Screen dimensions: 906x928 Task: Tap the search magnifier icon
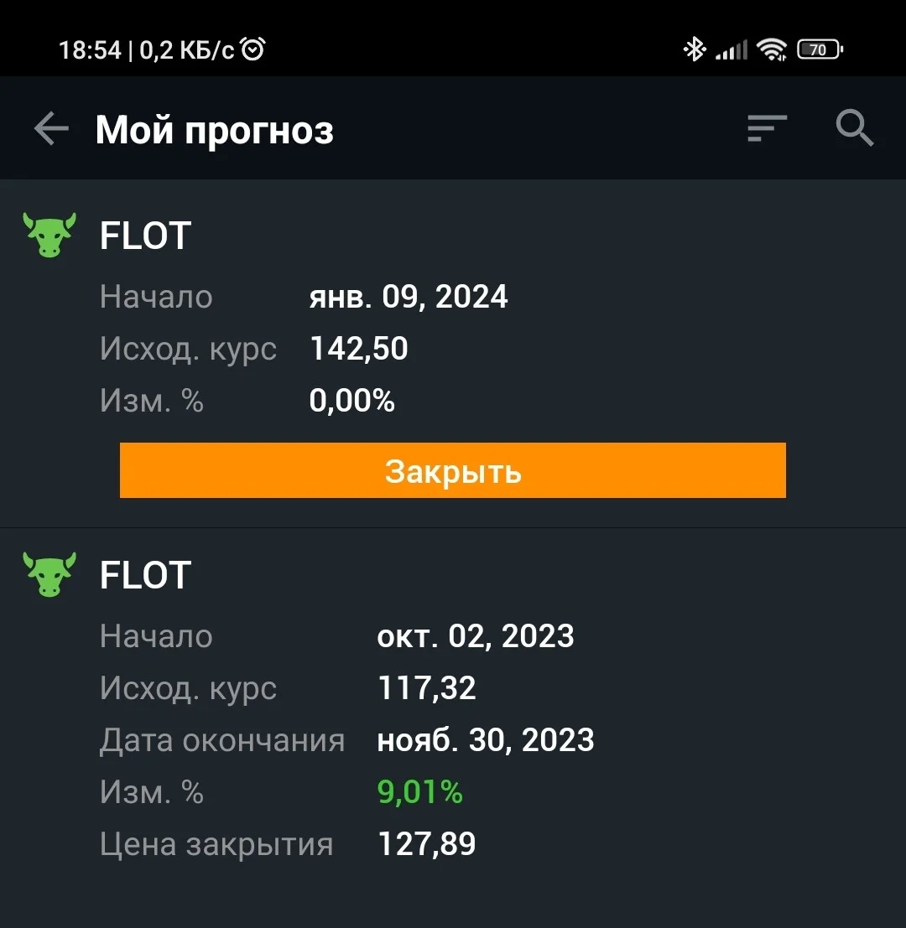(855, 127)
